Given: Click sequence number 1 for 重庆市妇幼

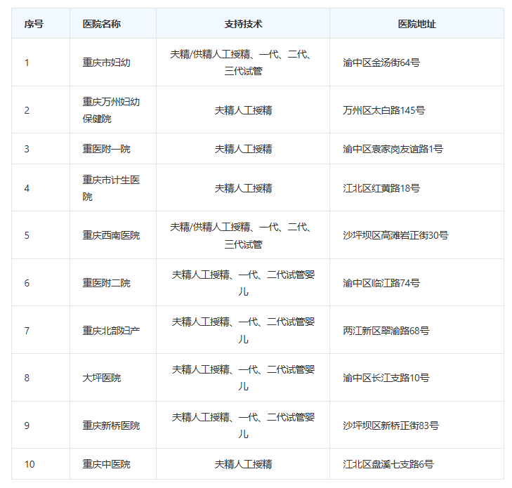Looking at the screenshot, I should point(27,62).
